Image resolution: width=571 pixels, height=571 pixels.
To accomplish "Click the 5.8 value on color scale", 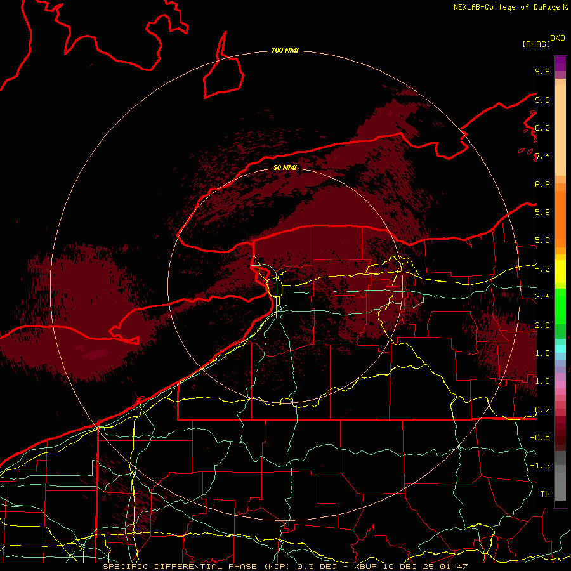I will 542,213.
